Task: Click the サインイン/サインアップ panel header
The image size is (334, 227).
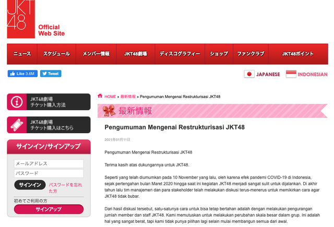Action: (x=49, y=147)
